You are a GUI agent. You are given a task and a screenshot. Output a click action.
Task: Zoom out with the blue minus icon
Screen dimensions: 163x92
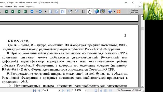[32, 11]
